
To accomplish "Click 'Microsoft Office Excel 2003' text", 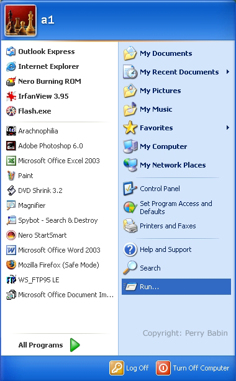I will tap(59, 161).
